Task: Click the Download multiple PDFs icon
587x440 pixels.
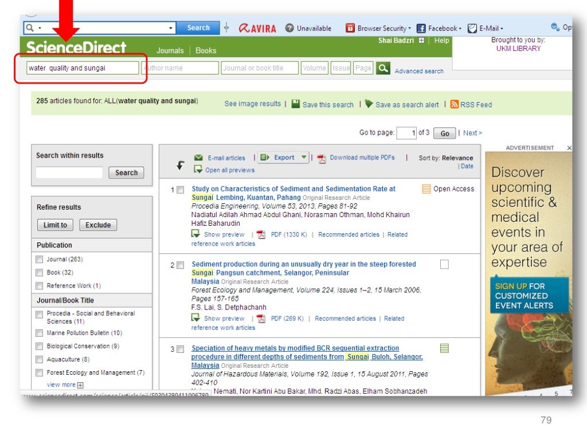Action: tap(322, 159)
